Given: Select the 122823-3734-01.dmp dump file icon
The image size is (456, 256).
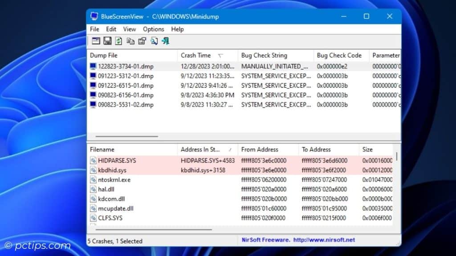Looking at the screenshot, I should click(x=94, y=66).
